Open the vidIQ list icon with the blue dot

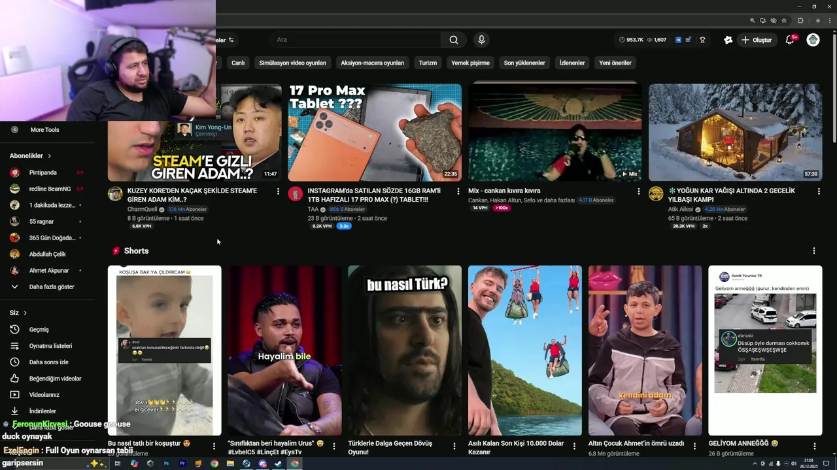tap(689, 40)
